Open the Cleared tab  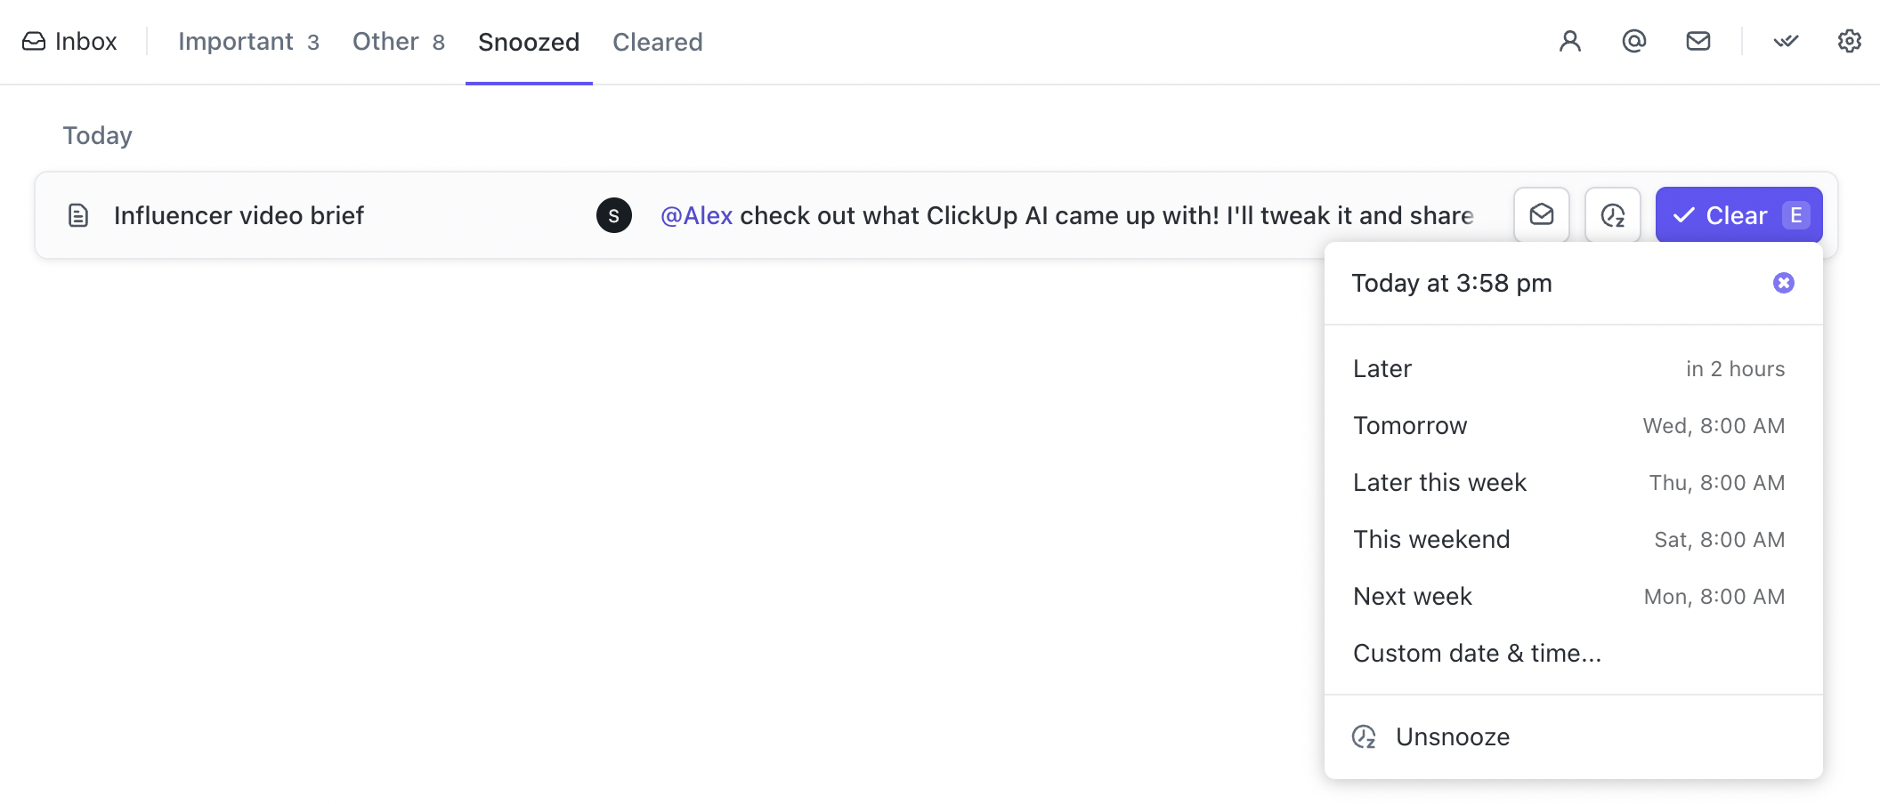(x=657, y=41)
